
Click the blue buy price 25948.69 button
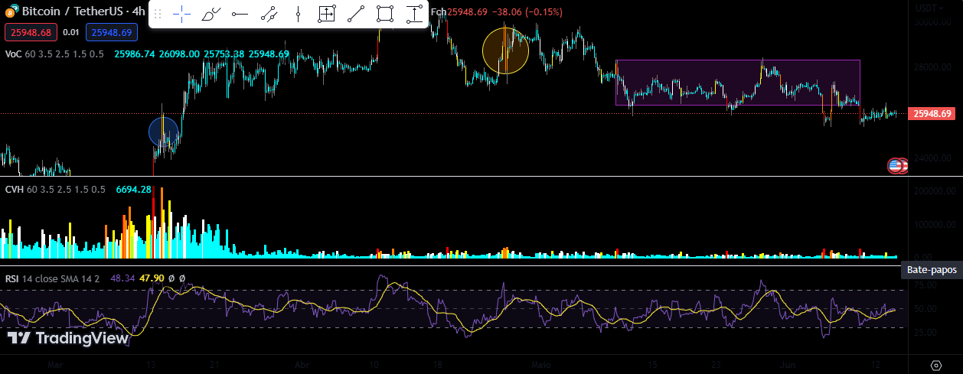point(111,32)
